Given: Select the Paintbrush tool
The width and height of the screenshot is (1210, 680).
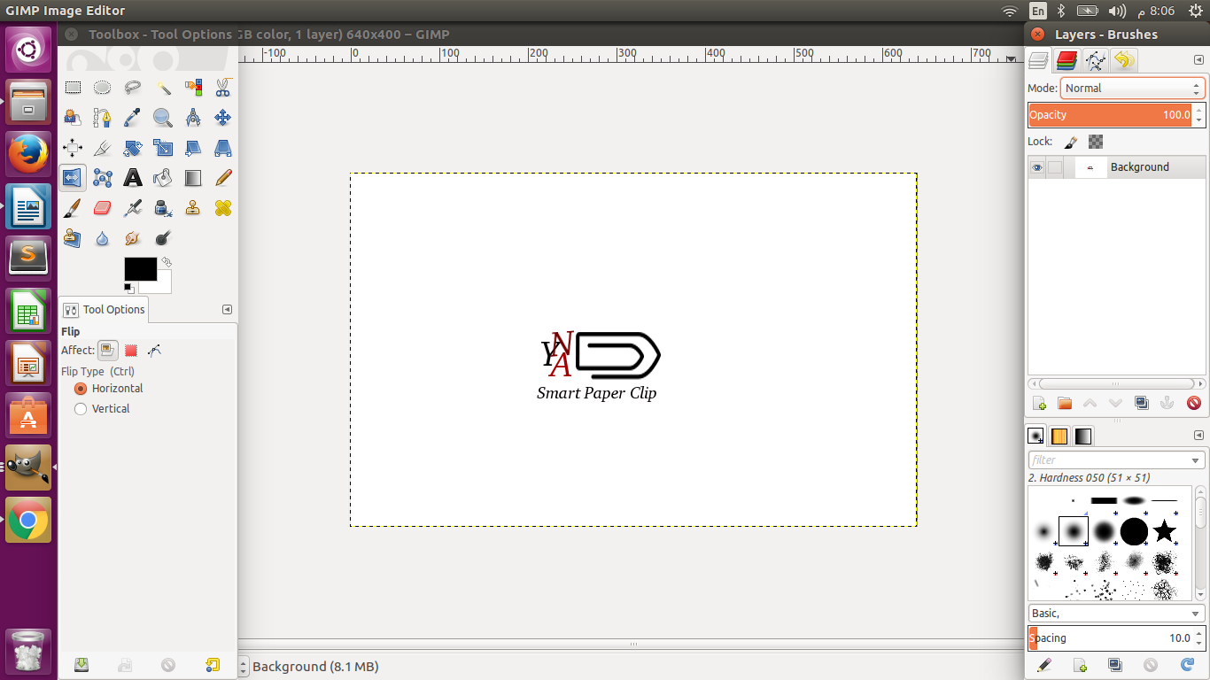Looking at the screenshot, I should pyautogui.click(x=73, y=208).
